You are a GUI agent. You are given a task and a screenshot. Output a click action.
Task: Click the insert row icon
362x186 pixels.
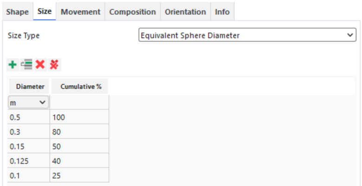point(26,65)
